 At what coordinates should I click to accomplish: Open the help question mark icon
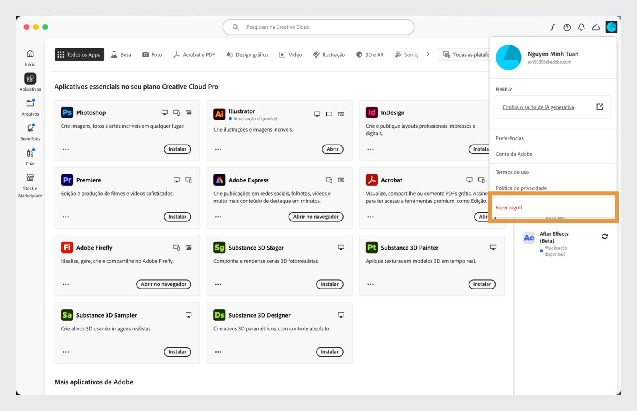[x=567, y=27]
